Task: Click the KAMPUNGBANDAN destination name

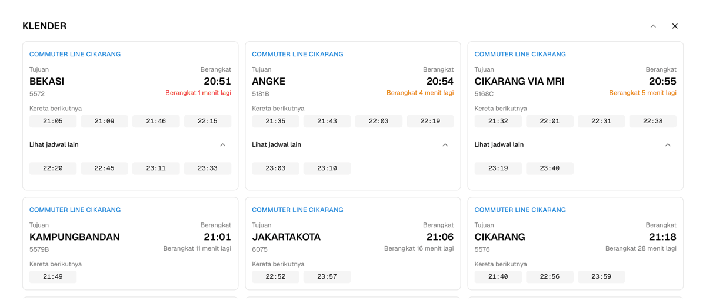Action: pyautogui.click(x=74, y=237)
